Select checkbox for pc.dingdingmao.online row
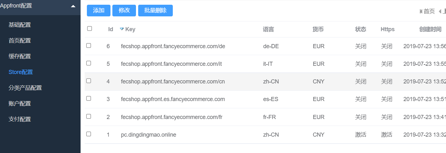Viewport: 446px width, 153px height. (x=89, y=134)
